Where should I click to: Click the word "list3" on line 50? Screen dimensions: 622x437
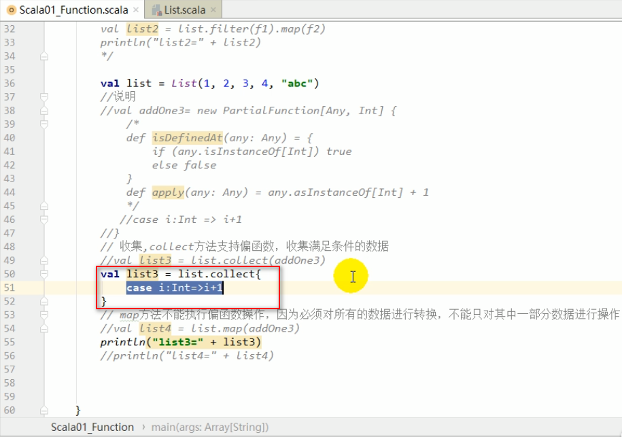click(x=142, y=274)
